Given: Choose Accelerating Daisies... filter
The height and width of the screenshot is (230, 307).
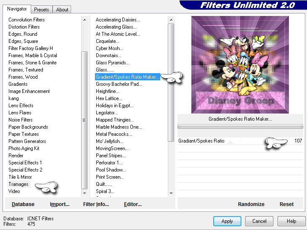Looking at the screenshot, I should point(118,20).
